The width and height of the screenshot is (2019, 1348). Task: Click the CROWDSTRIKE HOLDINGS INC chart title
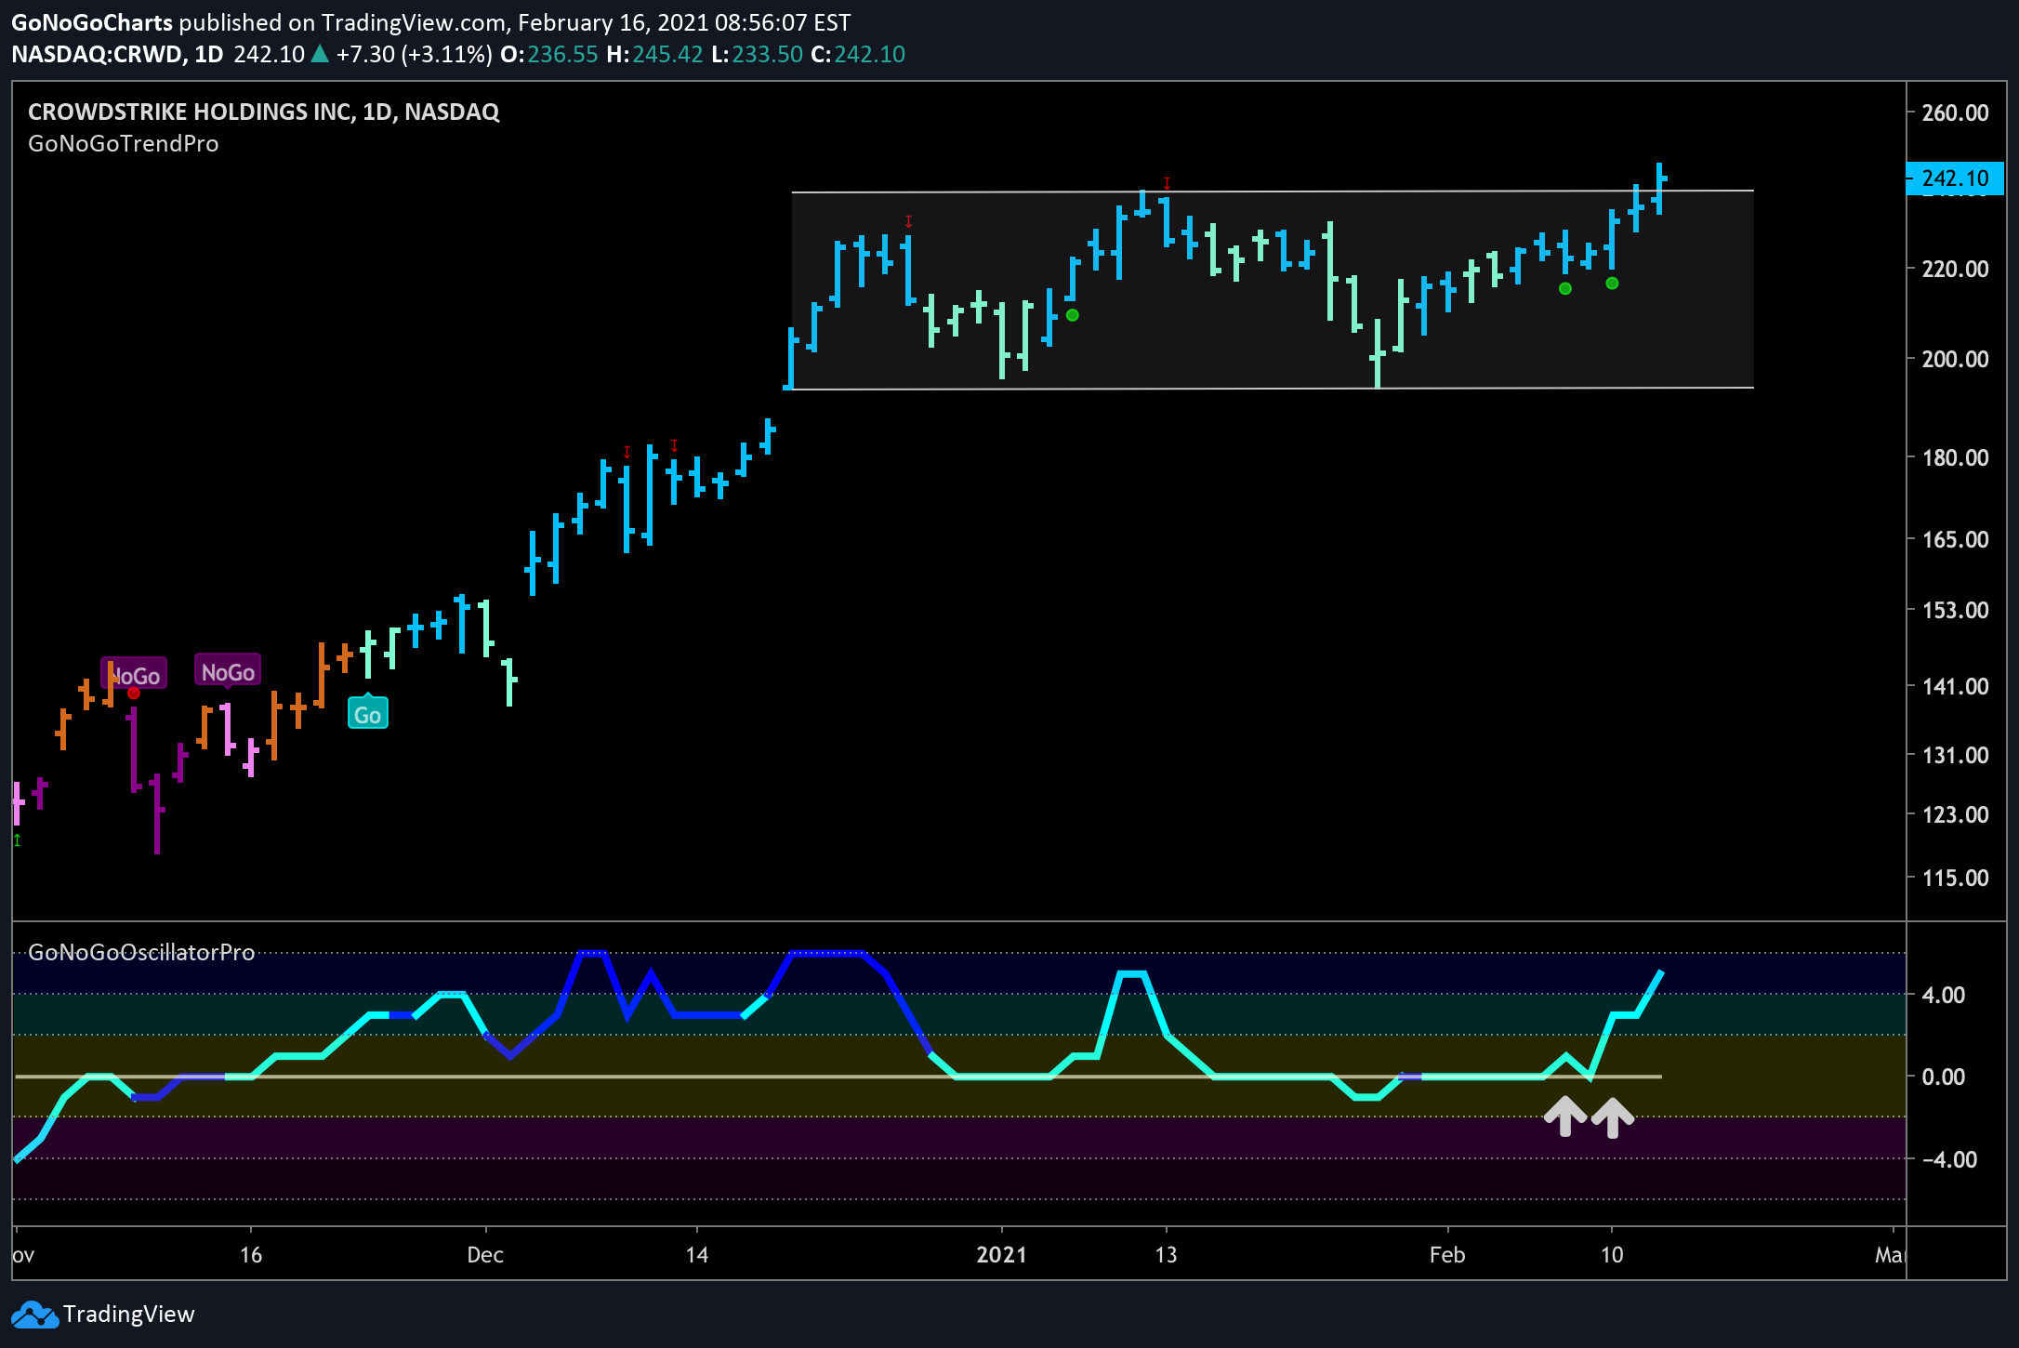coord(264,112)
